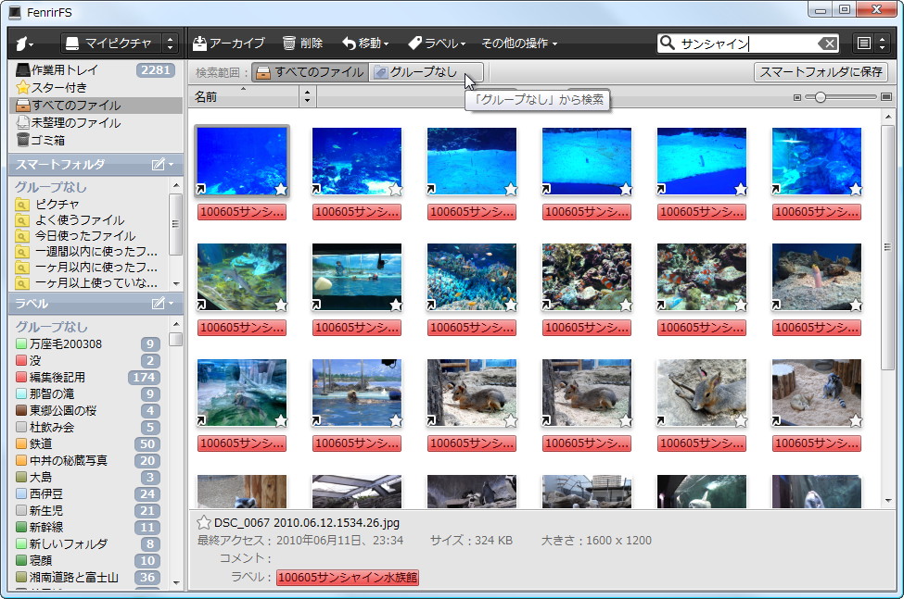904x599 pixels.
Task: Toggle the view mode stepper arrows
Action: (882, 44)
